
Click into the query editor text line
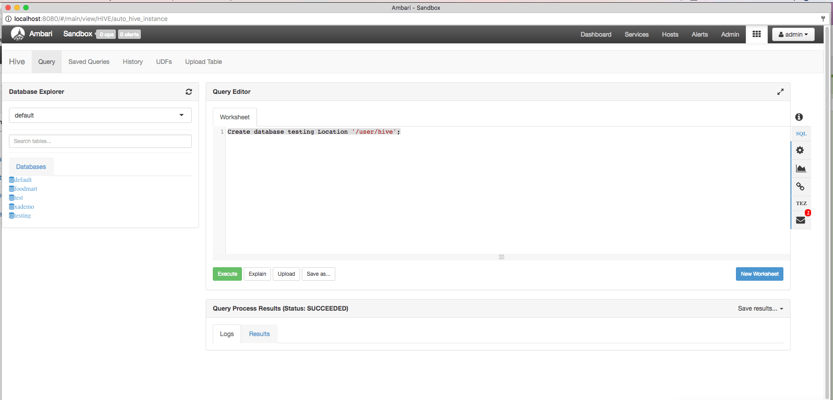pos(314,132)
